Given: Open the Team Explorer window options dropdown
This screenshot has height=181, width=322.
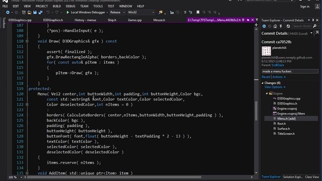Looking at the screenshot, I should pyautogui.click(x=309, y=20).
